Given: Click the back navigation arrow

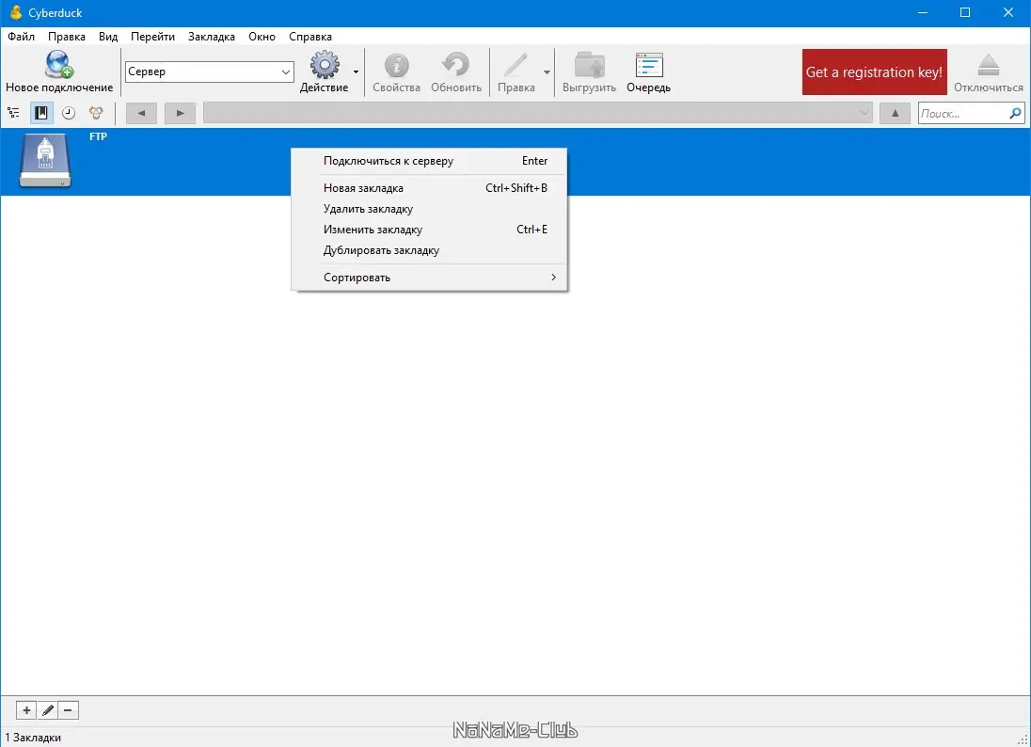Looking at the screenshot, I should coord(141,113).
